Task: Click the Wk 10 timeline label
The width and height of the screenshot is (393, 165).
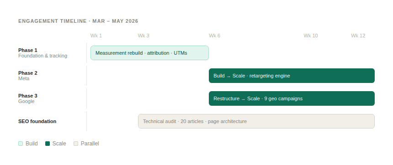Action: click(311, 36)
